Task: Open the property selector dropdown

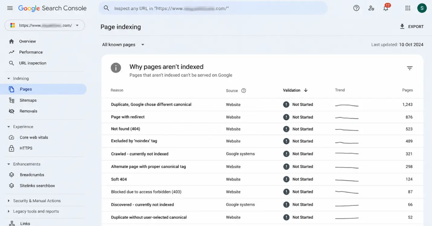Action: pyautogui.click(x=45, y=25)
